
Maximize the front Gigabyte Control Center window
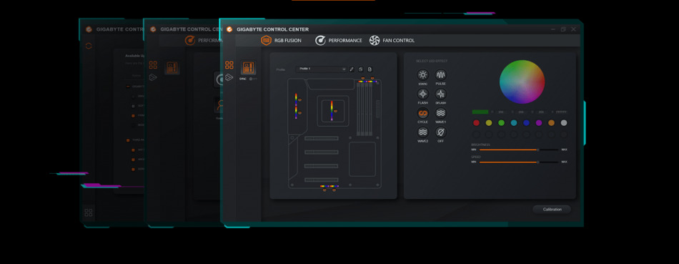563,29
